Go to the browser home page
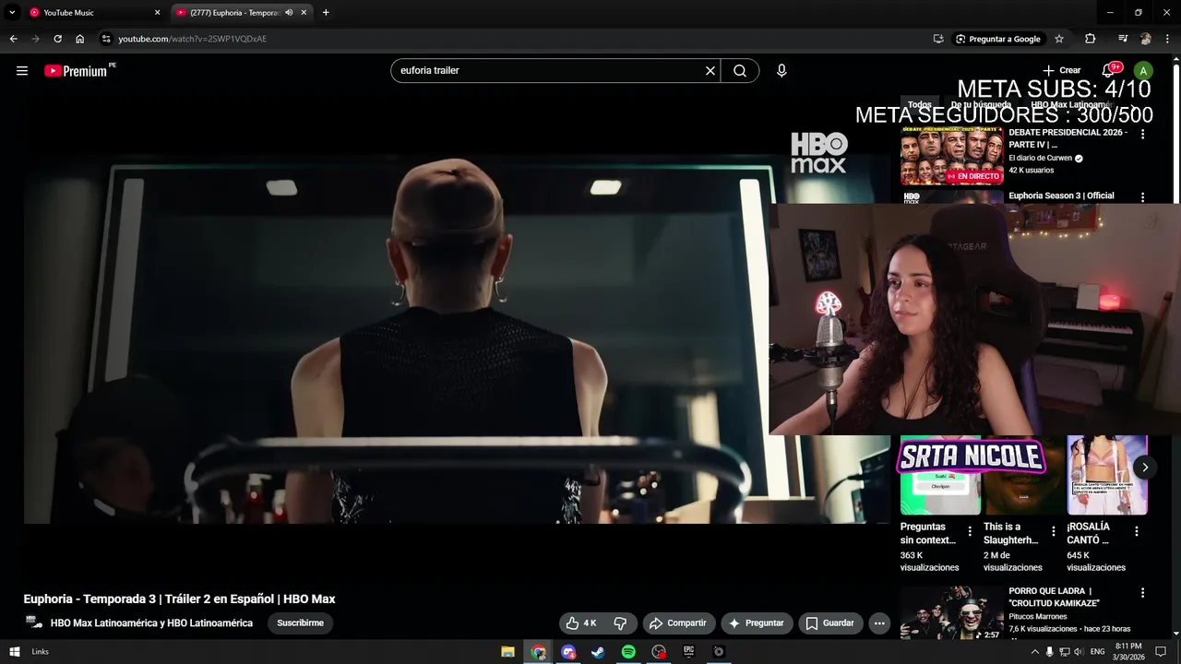1181x664 pixels. pos(80,39)
